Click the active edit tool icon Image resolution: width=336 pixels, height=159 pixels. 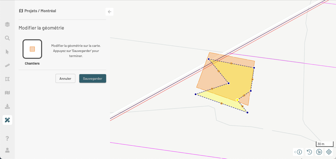pos(7,120)
